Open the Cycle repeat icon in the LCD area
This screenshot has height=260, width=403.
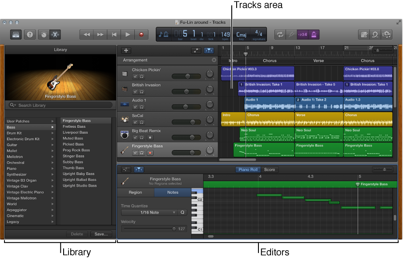(x=281, y=34)
